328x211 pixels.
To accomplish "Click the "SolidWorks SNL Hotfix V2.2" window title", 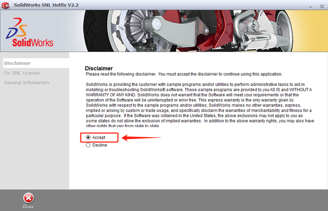I will coord(46,5).
